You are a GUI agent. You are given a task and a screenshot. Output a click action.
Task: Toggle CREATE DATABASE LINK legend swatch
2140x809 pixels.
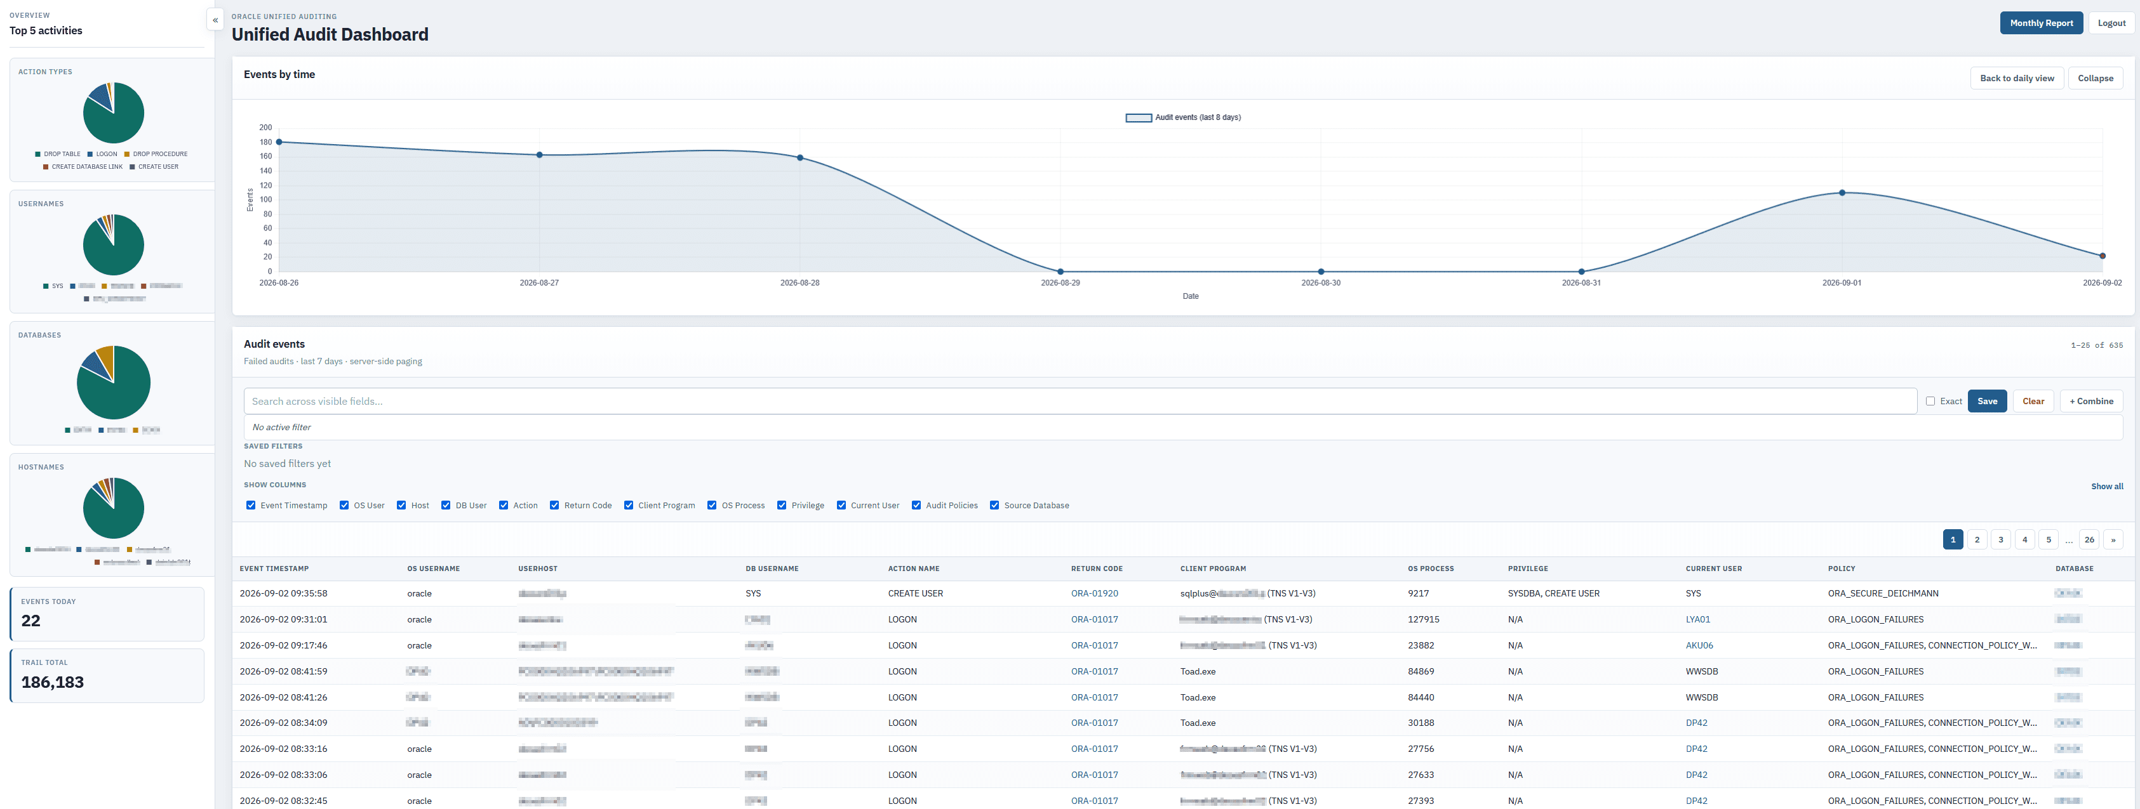46,167
